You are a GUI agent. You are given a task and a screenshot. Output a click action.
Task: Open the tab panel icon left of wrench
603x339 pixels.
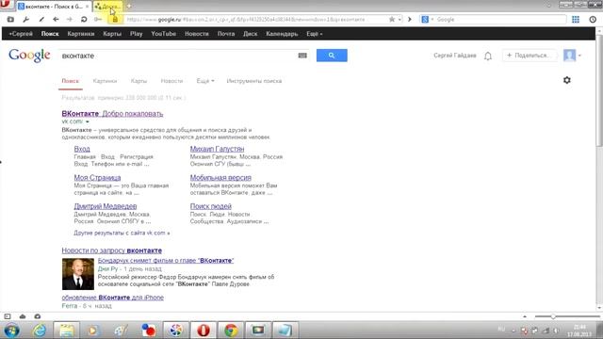pos(10,19)
